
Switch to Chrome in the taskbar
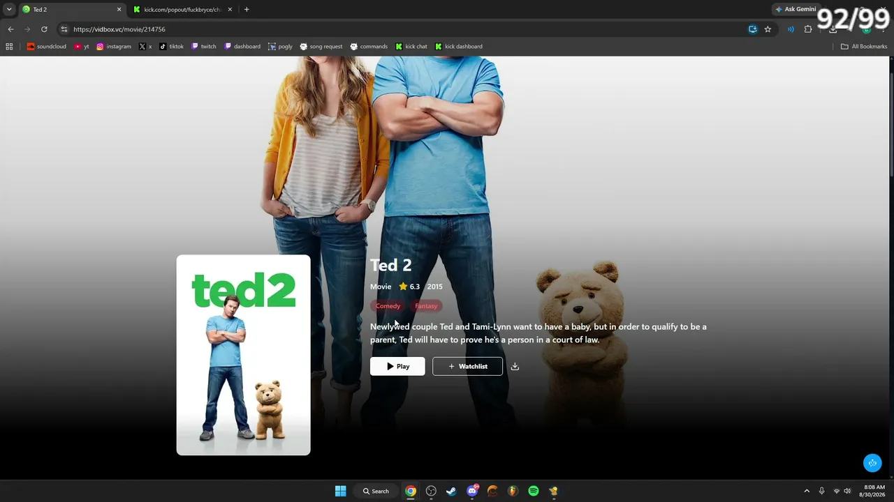411,491
